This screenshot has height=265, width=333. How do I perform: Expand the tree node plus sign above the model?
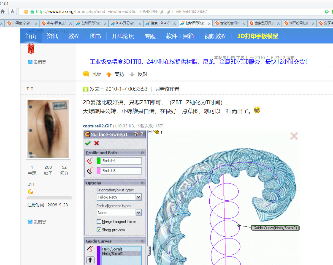150,132
